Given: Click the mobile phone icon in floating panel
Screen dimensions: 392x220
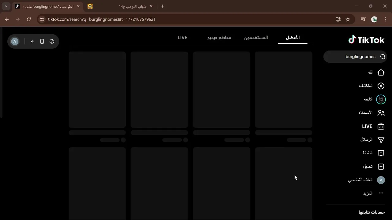Looking at the screenshot, I should pos(42,42).
